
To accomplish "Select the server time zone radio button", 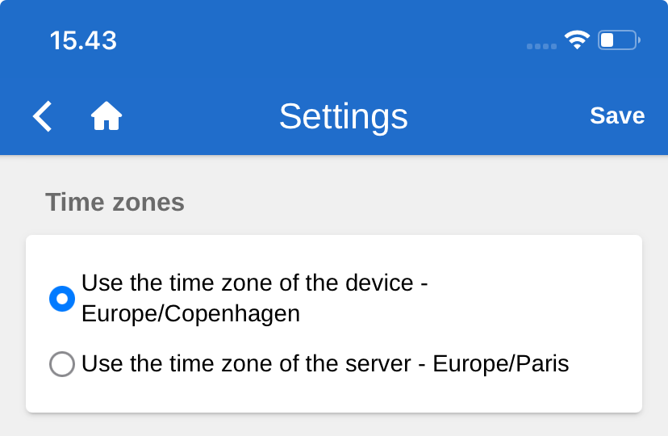I will pyautogui.click(x=62, y=364).
